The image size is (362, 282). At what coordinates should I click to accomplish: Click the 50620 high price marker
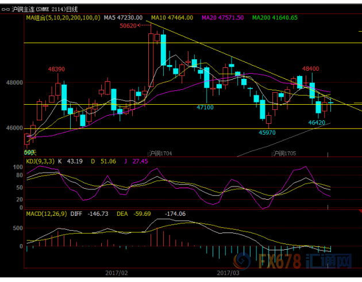(128, 26)
